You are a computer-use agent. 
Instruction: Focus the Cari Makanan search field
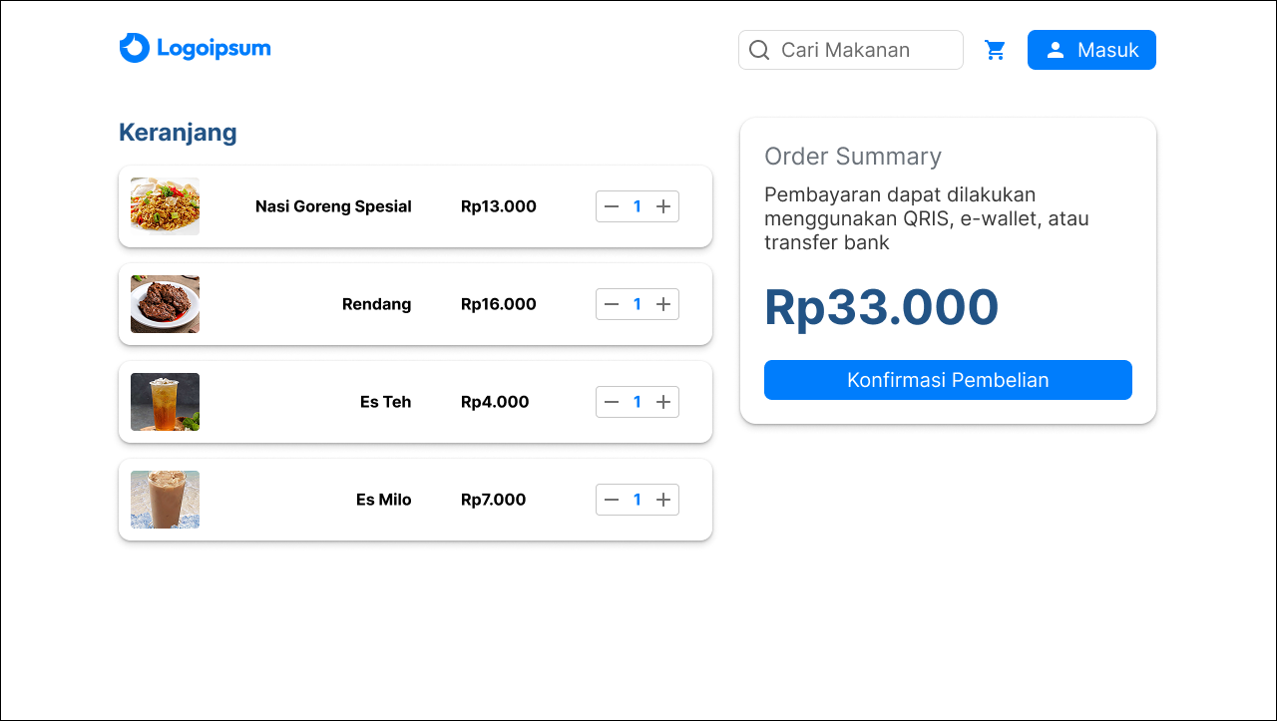click(x=863, y=50)
